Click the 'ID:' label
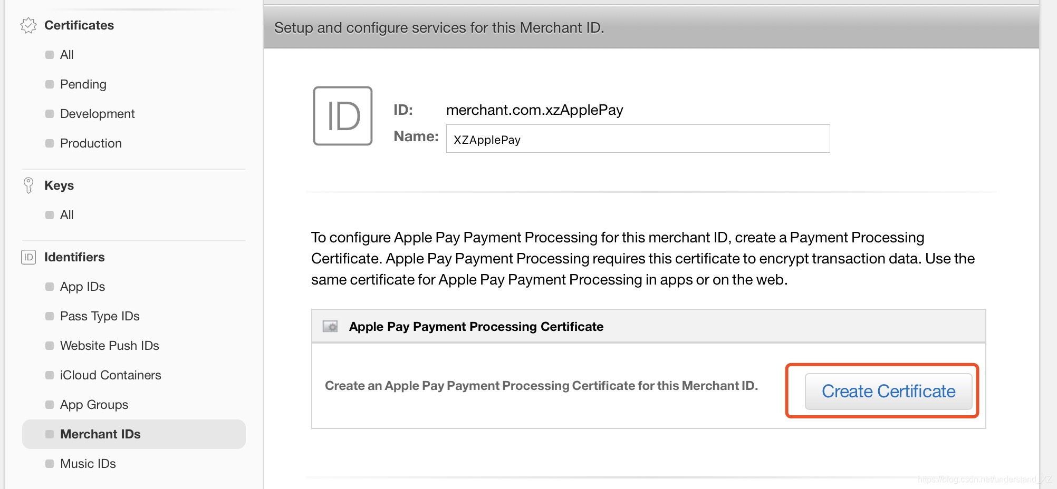 tap(403, 110)
